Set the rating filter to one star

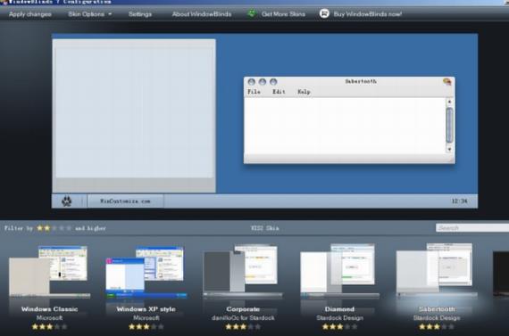click(40, 228)
